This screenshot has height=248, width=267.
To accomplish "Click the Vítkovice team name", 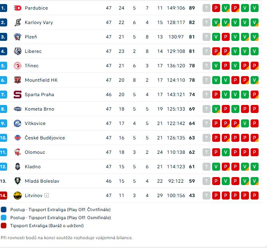I will point(35,123).
